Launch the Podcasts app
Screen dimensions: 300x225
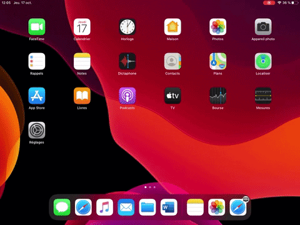[127, 96]
